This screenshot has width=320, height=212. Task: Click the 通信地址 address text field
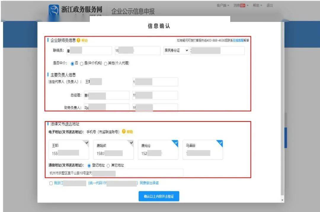(x=116, y=173)
